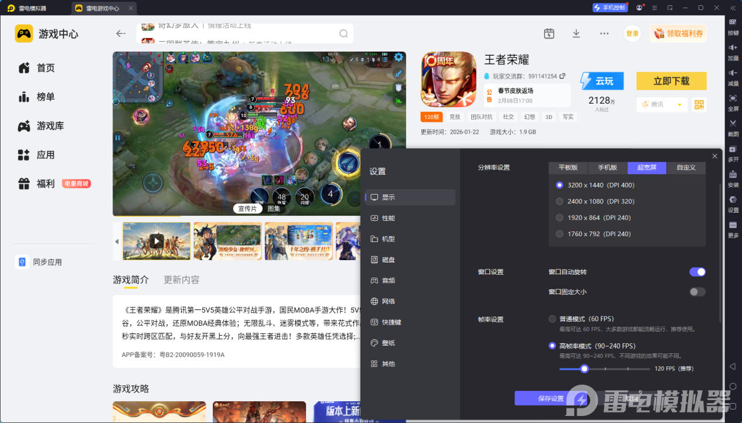The width and height of the screenshot is (742, 423).
Task: Click first video thumbnail with play icon
Action: click(x=156, y=241)
